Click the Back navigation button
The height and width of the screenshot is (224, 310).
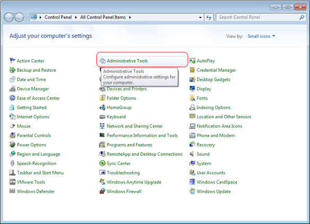pos(8,17)
